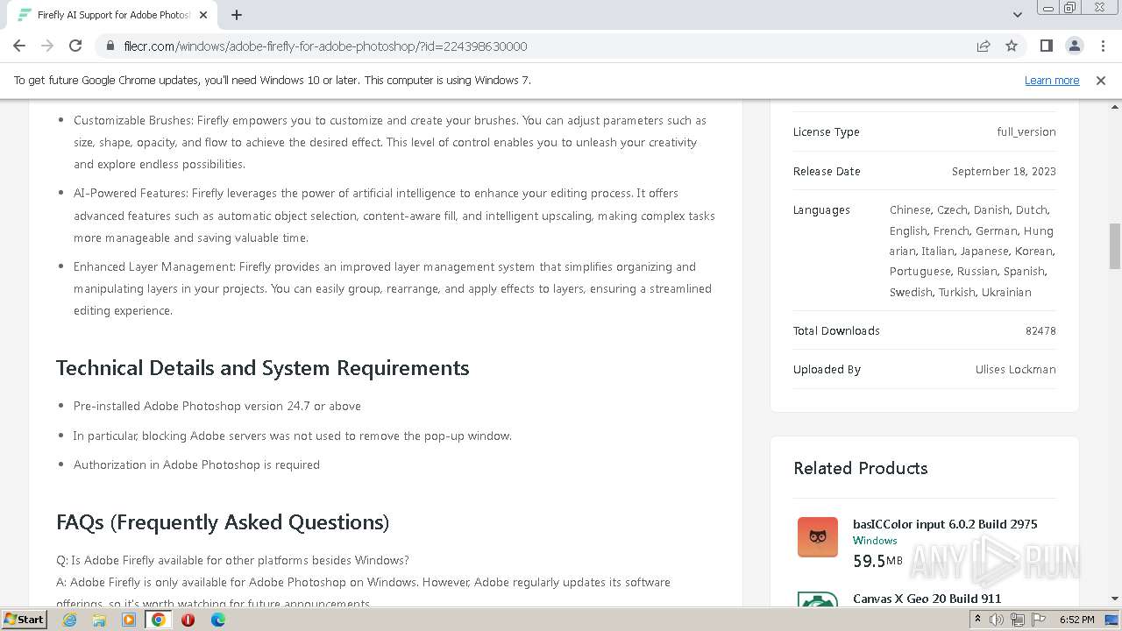The image size is (1122, 631).
Task: Dismiss the Chrome update notification
Action: click(1101, 80)
